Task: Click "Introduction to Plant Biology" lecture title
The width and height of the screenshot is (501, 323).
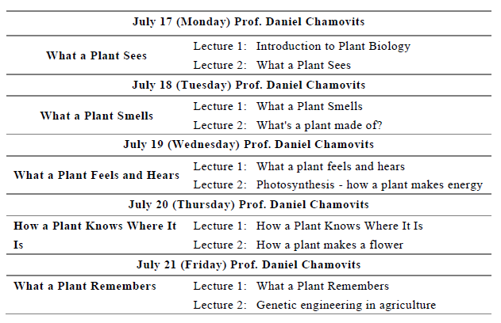Action: [x=333, y=46]
